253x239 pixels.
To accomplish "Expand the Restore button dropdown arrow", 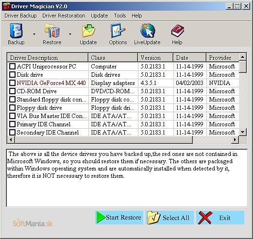I will pos(70,34).
